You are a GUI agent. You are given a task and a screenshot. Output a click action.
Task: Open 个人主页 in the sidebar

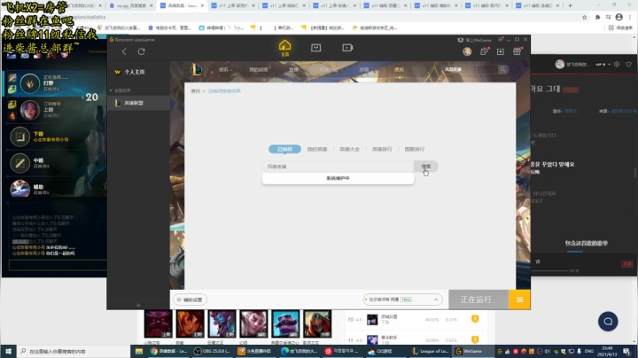tap(135, 72)
